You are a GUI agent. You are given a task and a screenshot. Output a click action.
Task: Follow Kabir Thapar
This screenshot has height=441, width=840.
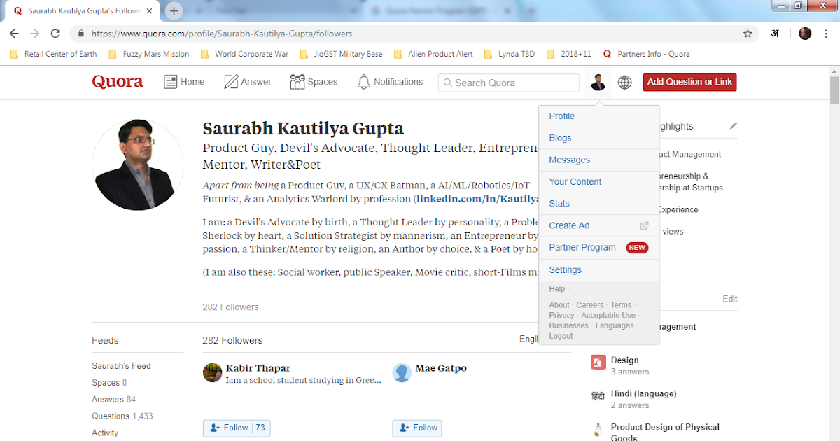click(237, 428)
